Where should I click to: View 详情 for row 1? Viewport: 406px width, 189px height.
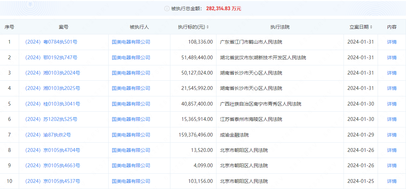point(392,42)
